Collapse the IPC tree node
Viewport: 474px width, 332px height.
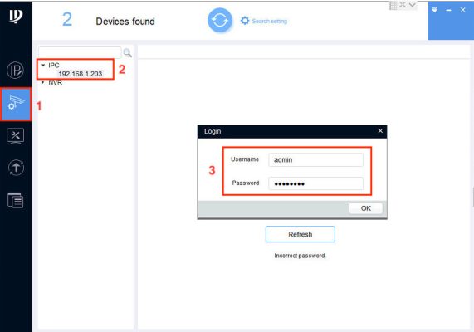click(42, 66)
